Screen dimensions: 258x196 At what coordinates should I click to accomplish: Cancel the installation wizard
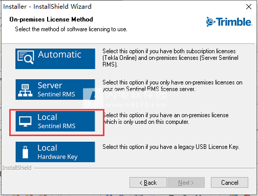[229, 183]
